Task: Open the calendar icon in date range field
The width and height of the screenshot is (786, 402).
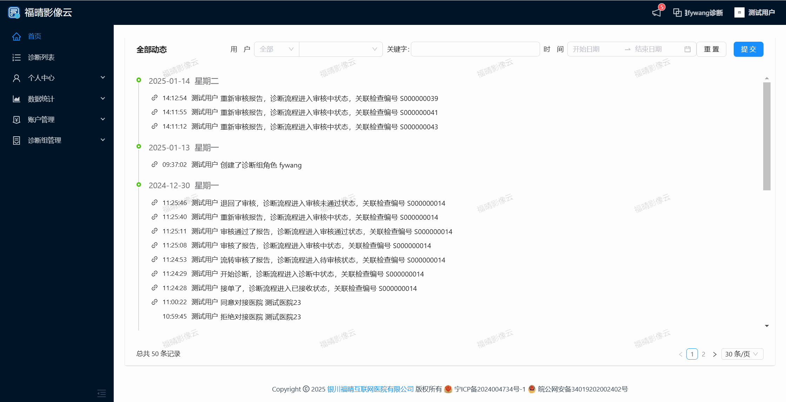Action: pos(687,49)
